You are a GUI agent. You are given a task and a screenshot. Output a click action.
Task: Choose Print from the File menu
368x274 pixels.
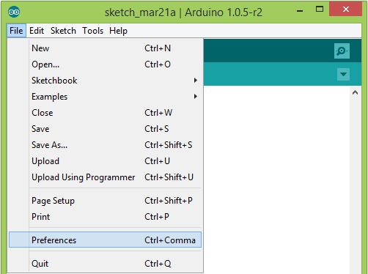[x=105, y=217]
